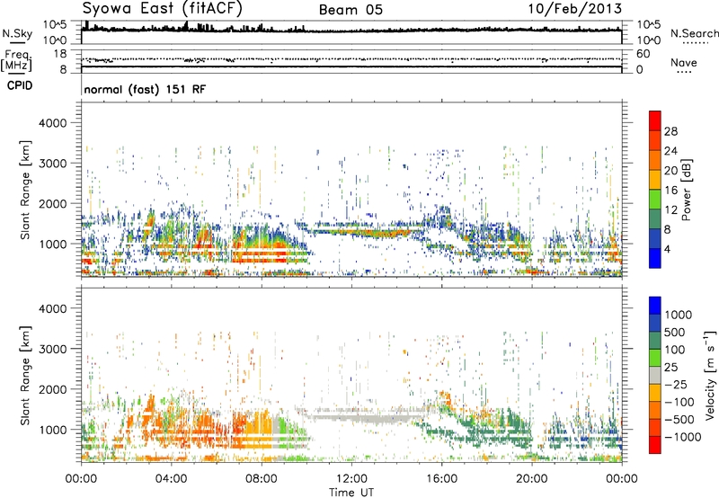Pick the light green 12–16 dB Power colorbar segment
This screenshot has height=498, width=719.
pos(655,199)
